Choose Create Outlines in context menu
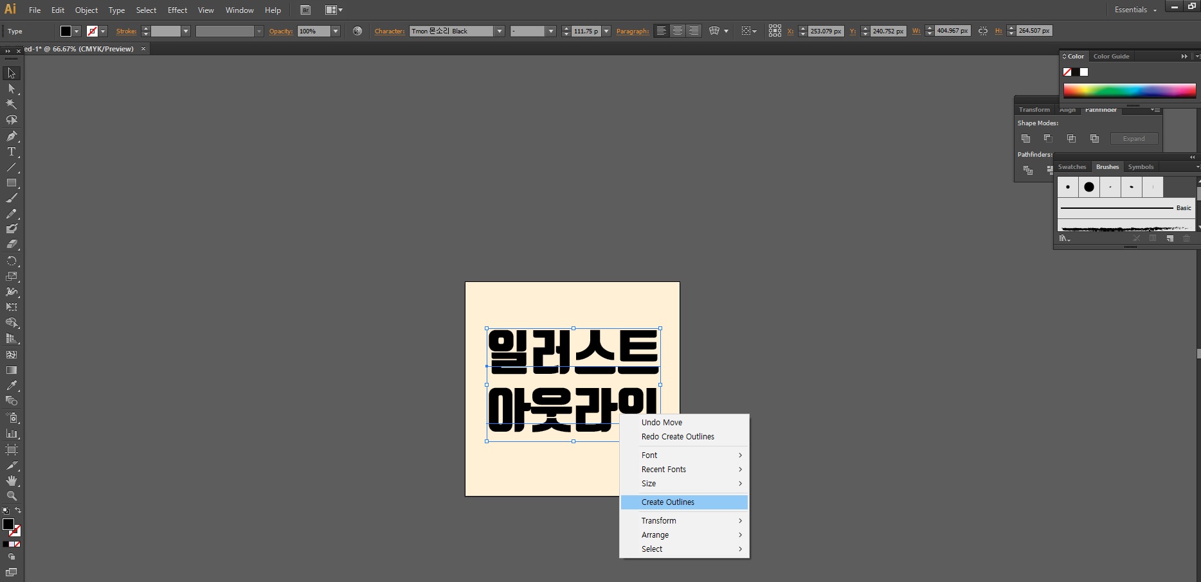The width and height of the screenshot is (1201, 582). click(685, 502)
